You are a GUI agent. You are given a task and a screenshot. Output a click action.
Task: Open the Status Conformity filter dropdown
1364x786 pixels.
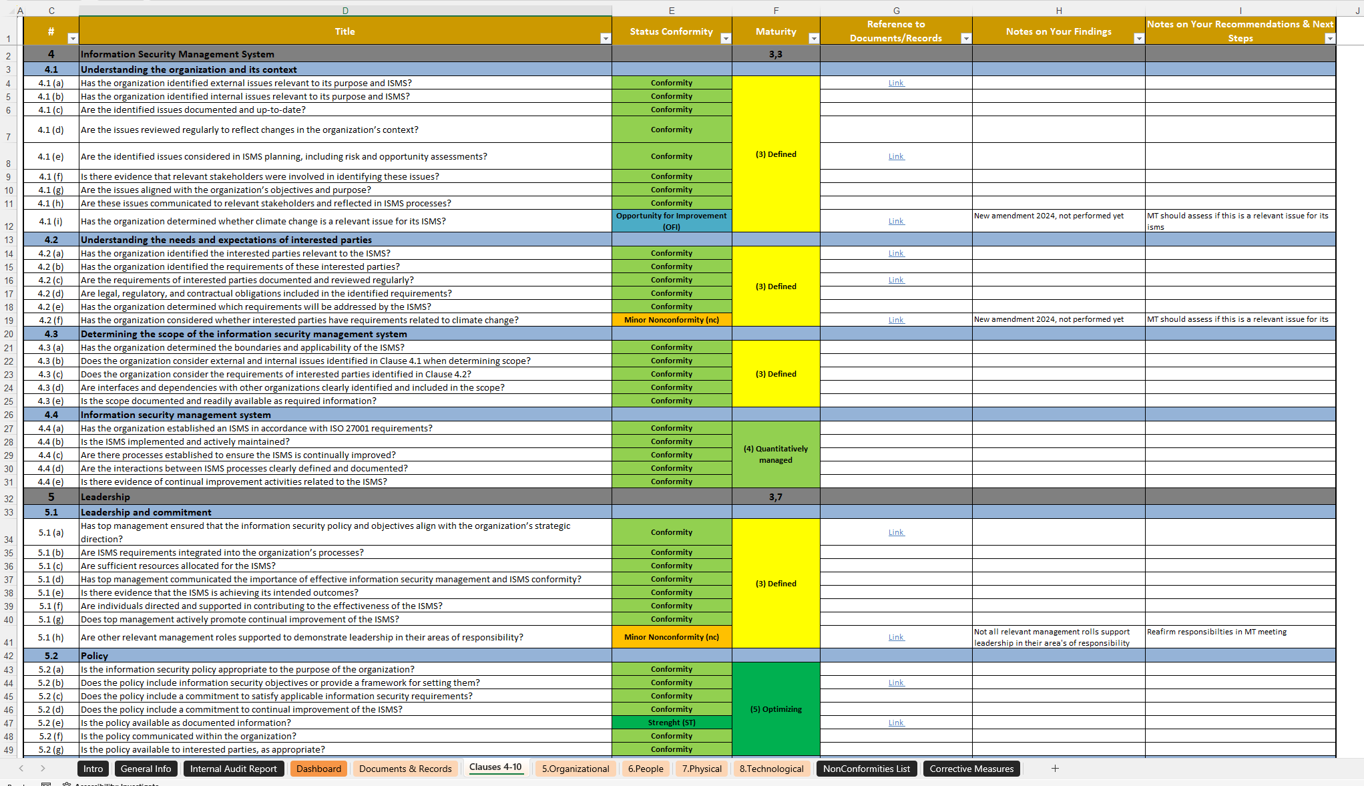point(725,39)
